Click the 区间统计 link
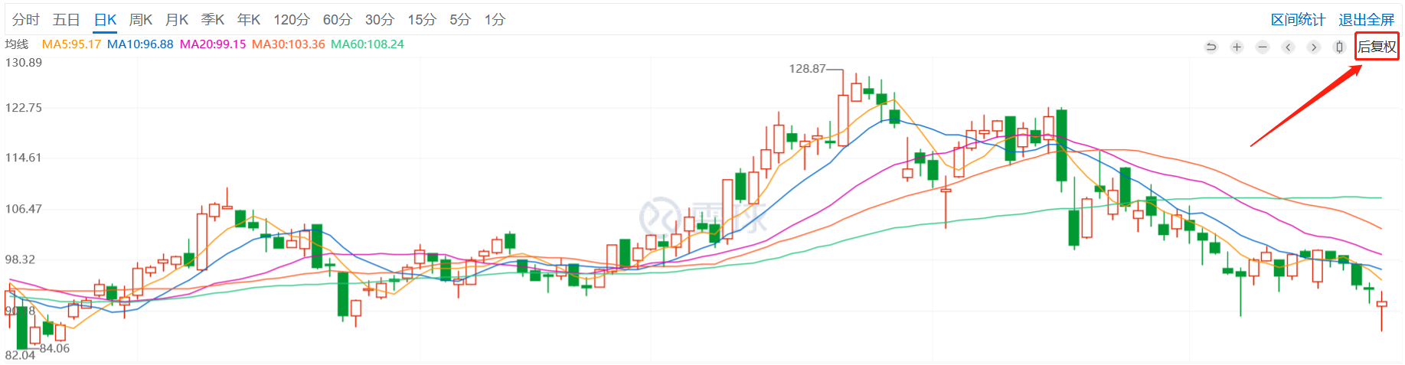Viewport: 1405px width, 365px height. click(1298, 20)
